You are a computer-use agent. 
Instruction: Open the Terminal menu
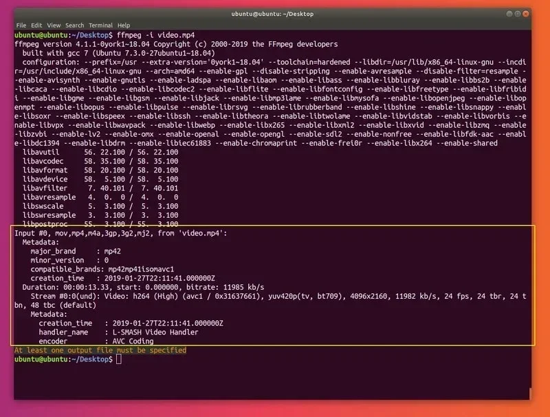click(x=100, y=25)
